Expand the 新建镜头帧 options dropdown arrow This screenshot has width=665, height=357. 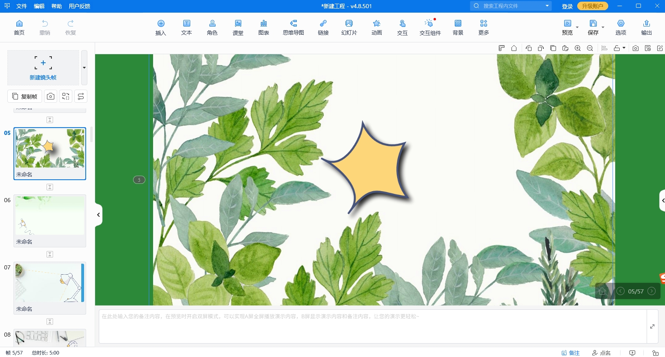click(84, 68)
